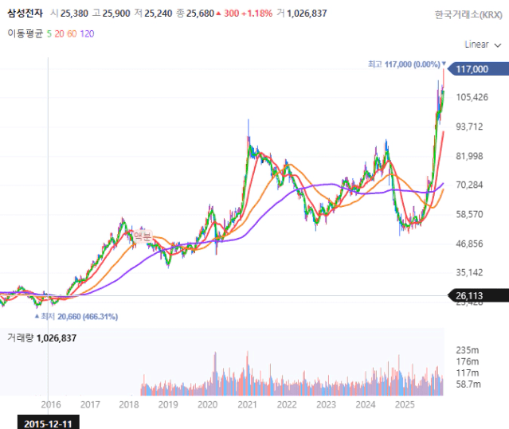The height and width of the screenshot is (429, 509).
Task: Select the 117,000 high price tag
Action: (x=478, y=69)
